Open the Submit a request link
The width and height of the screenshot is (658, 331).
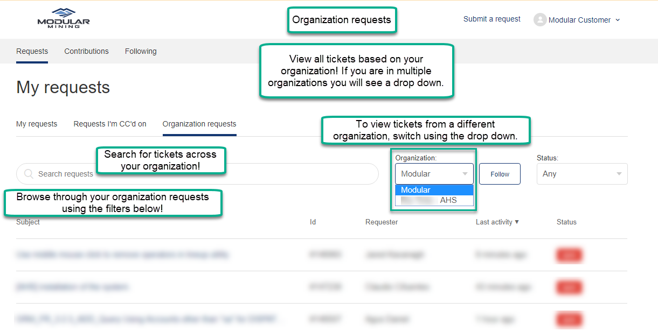coord(492,19)
